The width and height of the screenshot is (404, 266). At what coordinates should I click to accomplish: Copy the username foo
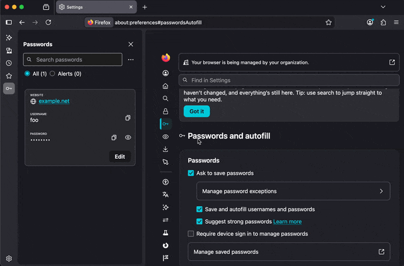coord(128,118)
